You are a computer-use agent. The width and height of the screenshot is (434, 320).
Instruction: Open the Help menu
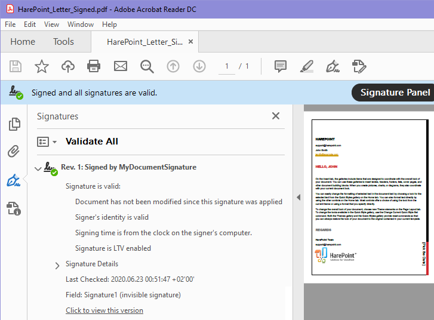[109, 24]
